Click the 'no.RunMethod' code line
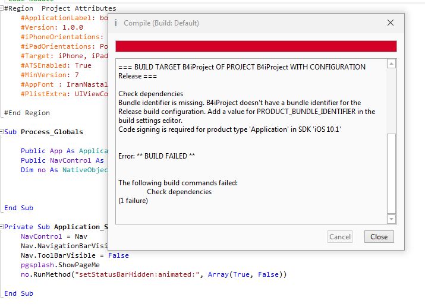425x307 pixels. 154,274
